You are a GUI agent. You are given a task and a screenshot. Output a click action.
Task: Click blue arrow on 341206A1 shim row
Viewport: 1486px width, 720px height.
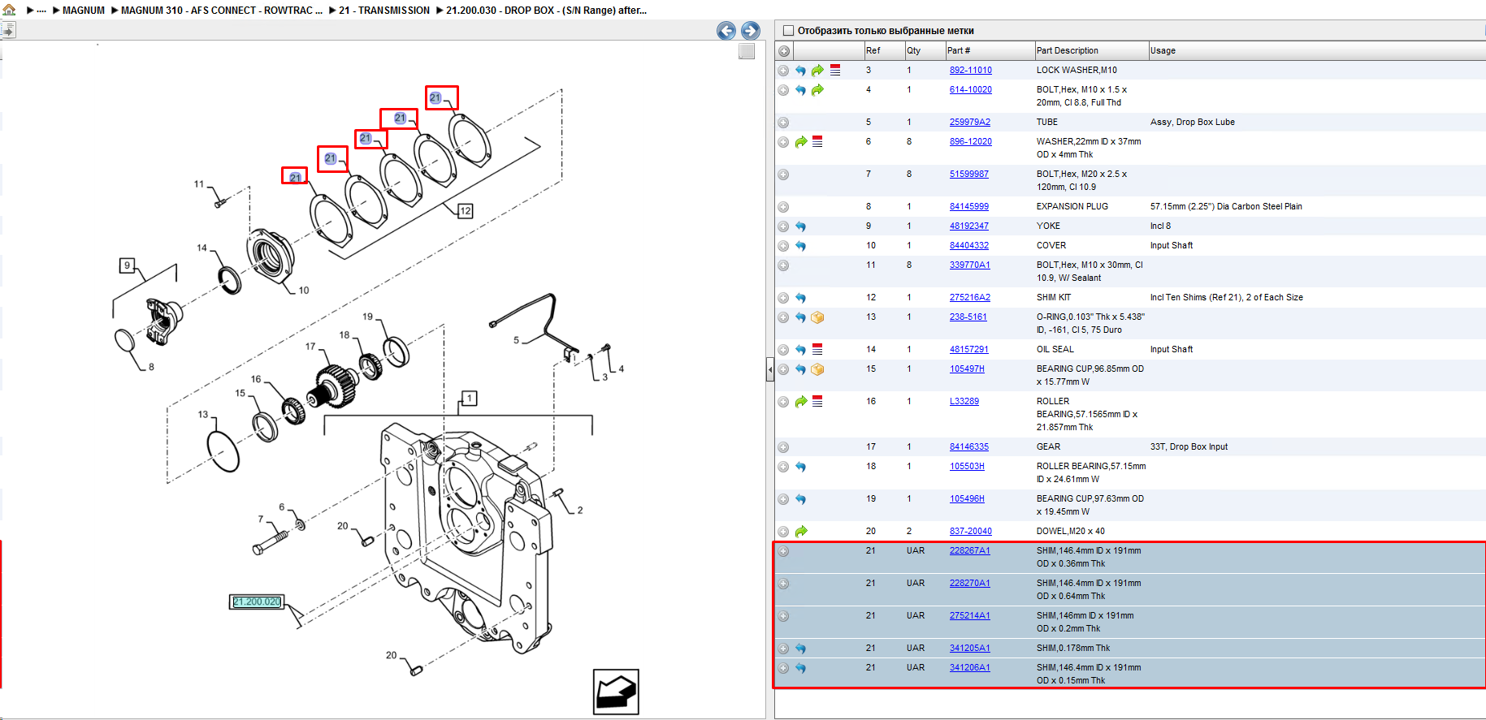pyautogui.click(x=800, y=668)
